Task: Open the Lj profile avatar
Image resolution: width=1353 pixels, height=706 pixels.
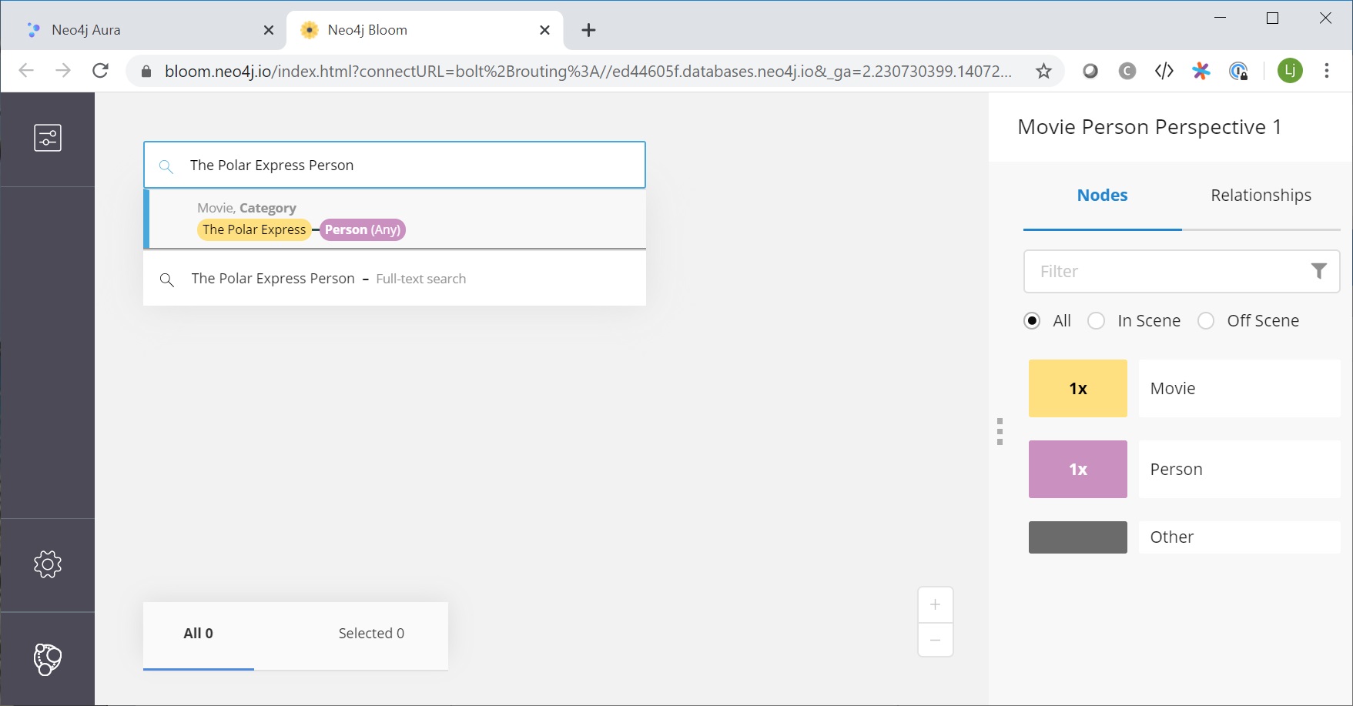Action: [1290, 71]
